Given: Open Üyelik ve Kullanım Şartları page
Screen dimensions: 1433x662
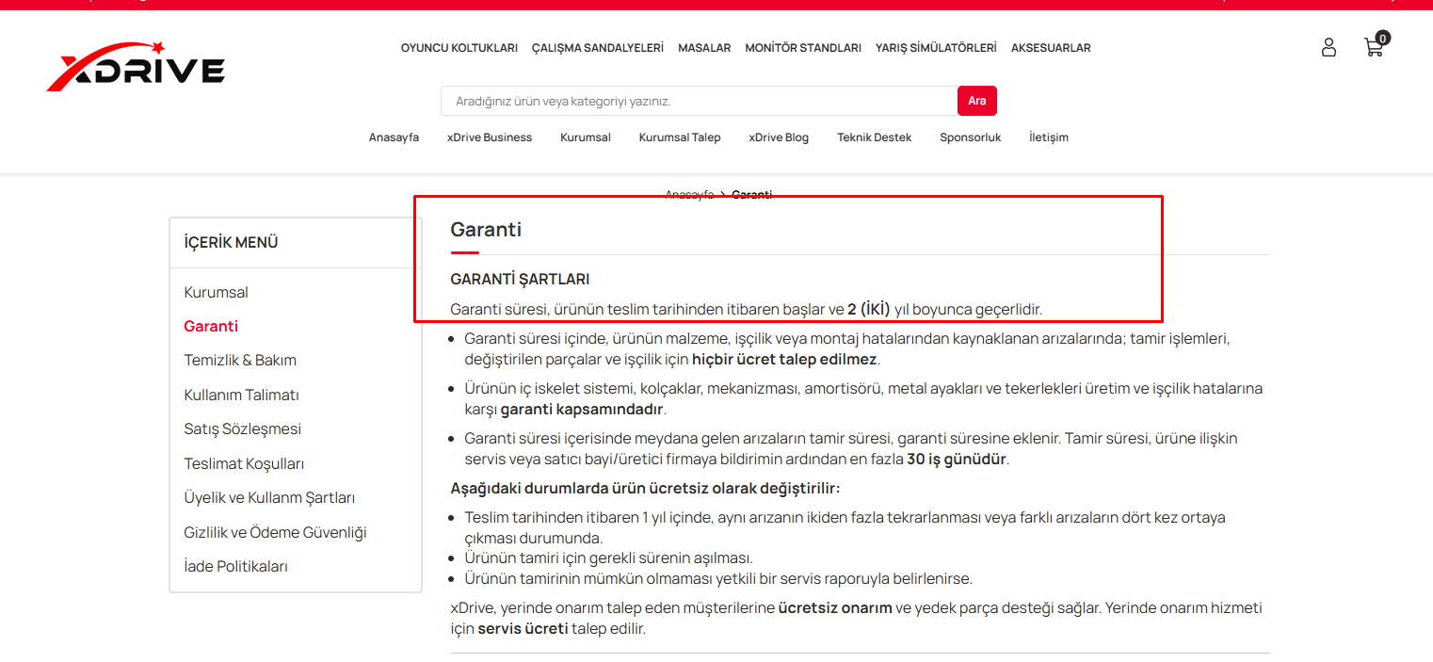Looking at the screenshot, I should pos(269,497).
